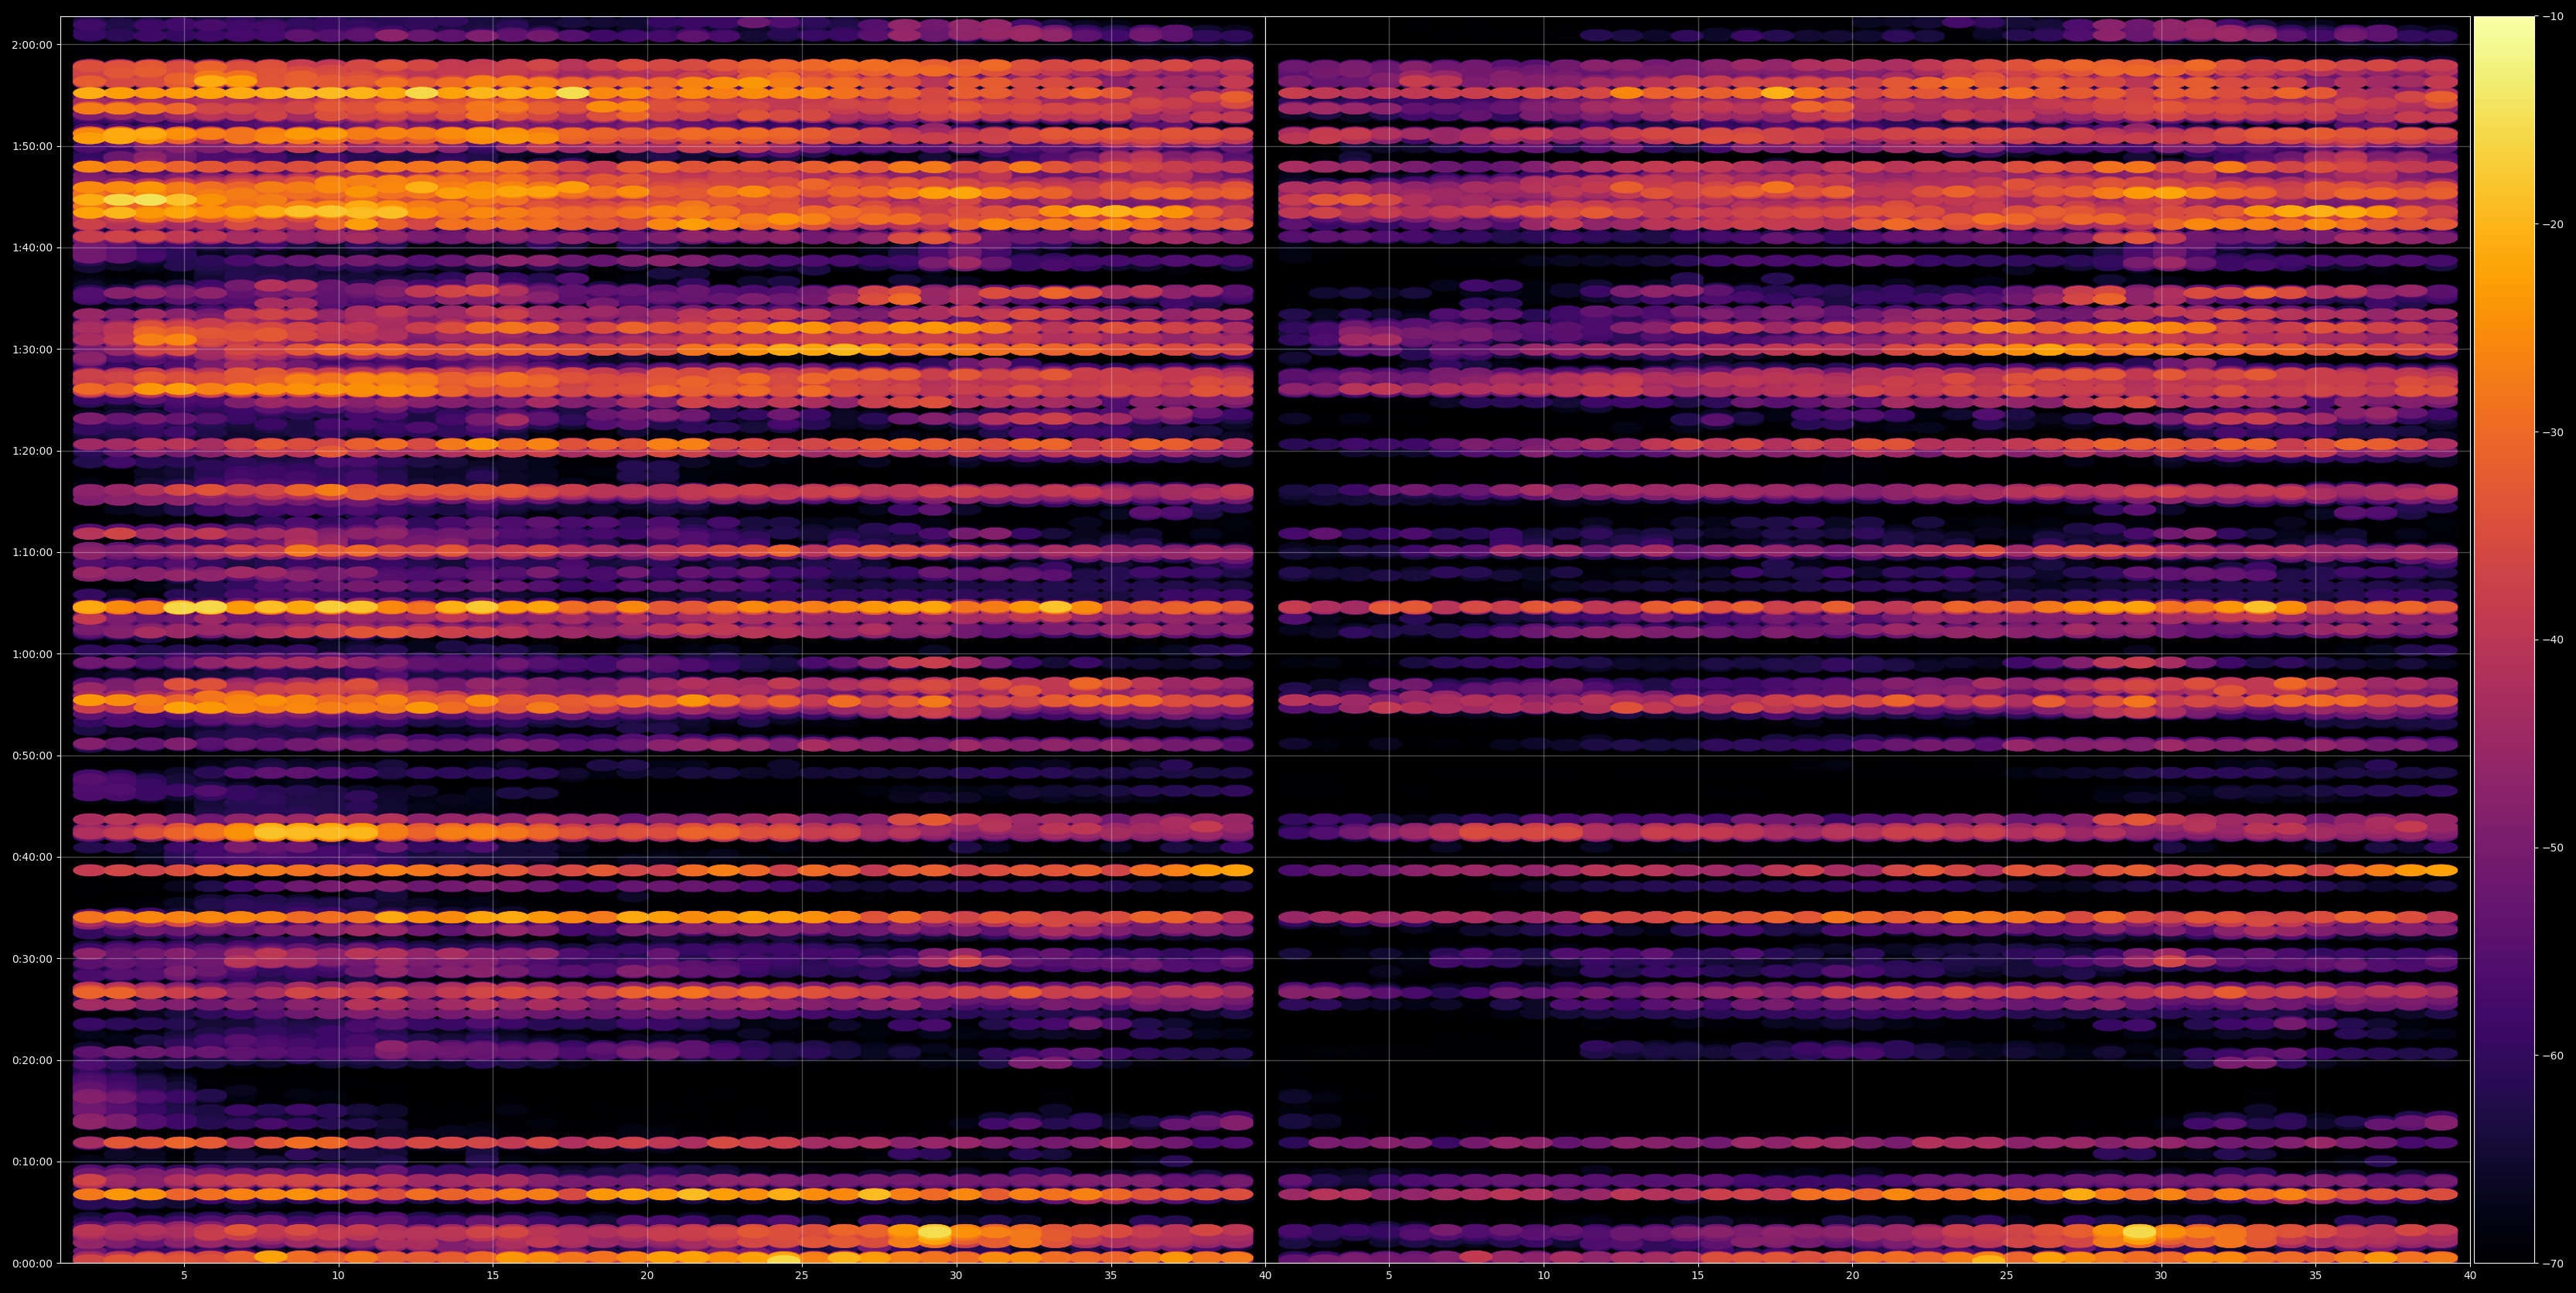Click x-axis tick 15 of right heatmap

(1698, 1275)
